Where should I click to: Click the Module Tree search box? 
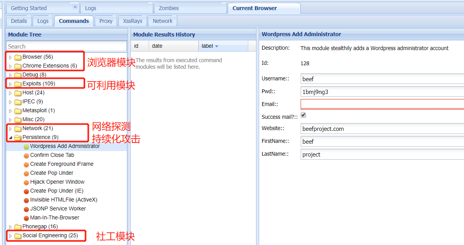(x=67, y=47)
